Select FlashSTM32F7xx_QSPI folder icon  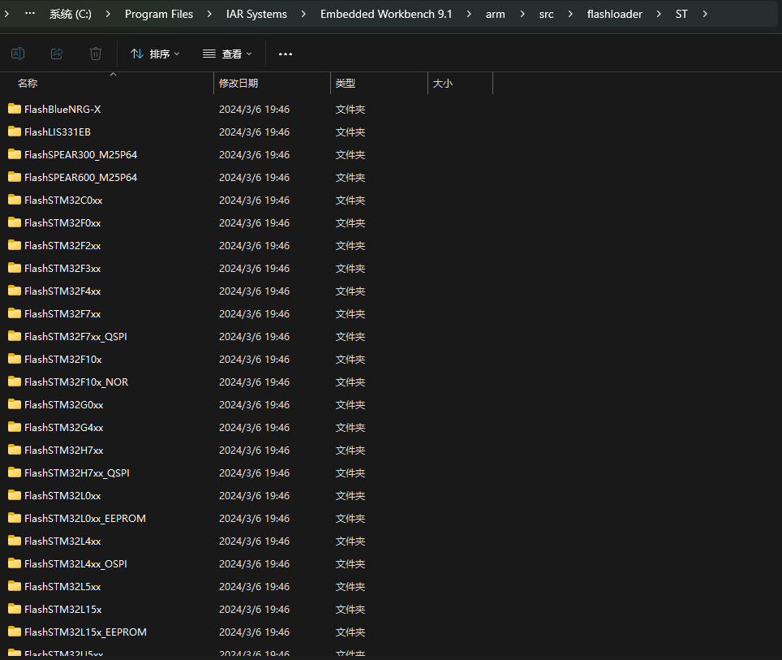pyautogui.click(x=15, y=336)
